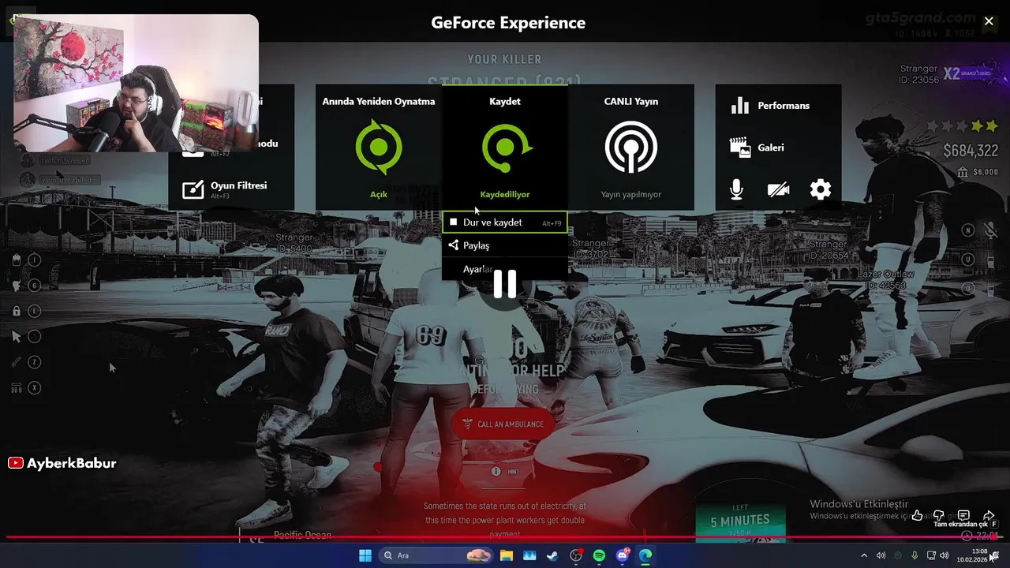This screenshot has height=568, width=1010.
Task: Toggle the microphone in GeForce overlay
Action: pos(736,189)
